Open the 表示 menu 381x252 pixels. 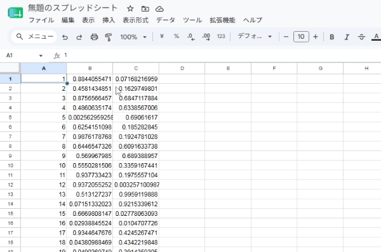tap(88, 20)
